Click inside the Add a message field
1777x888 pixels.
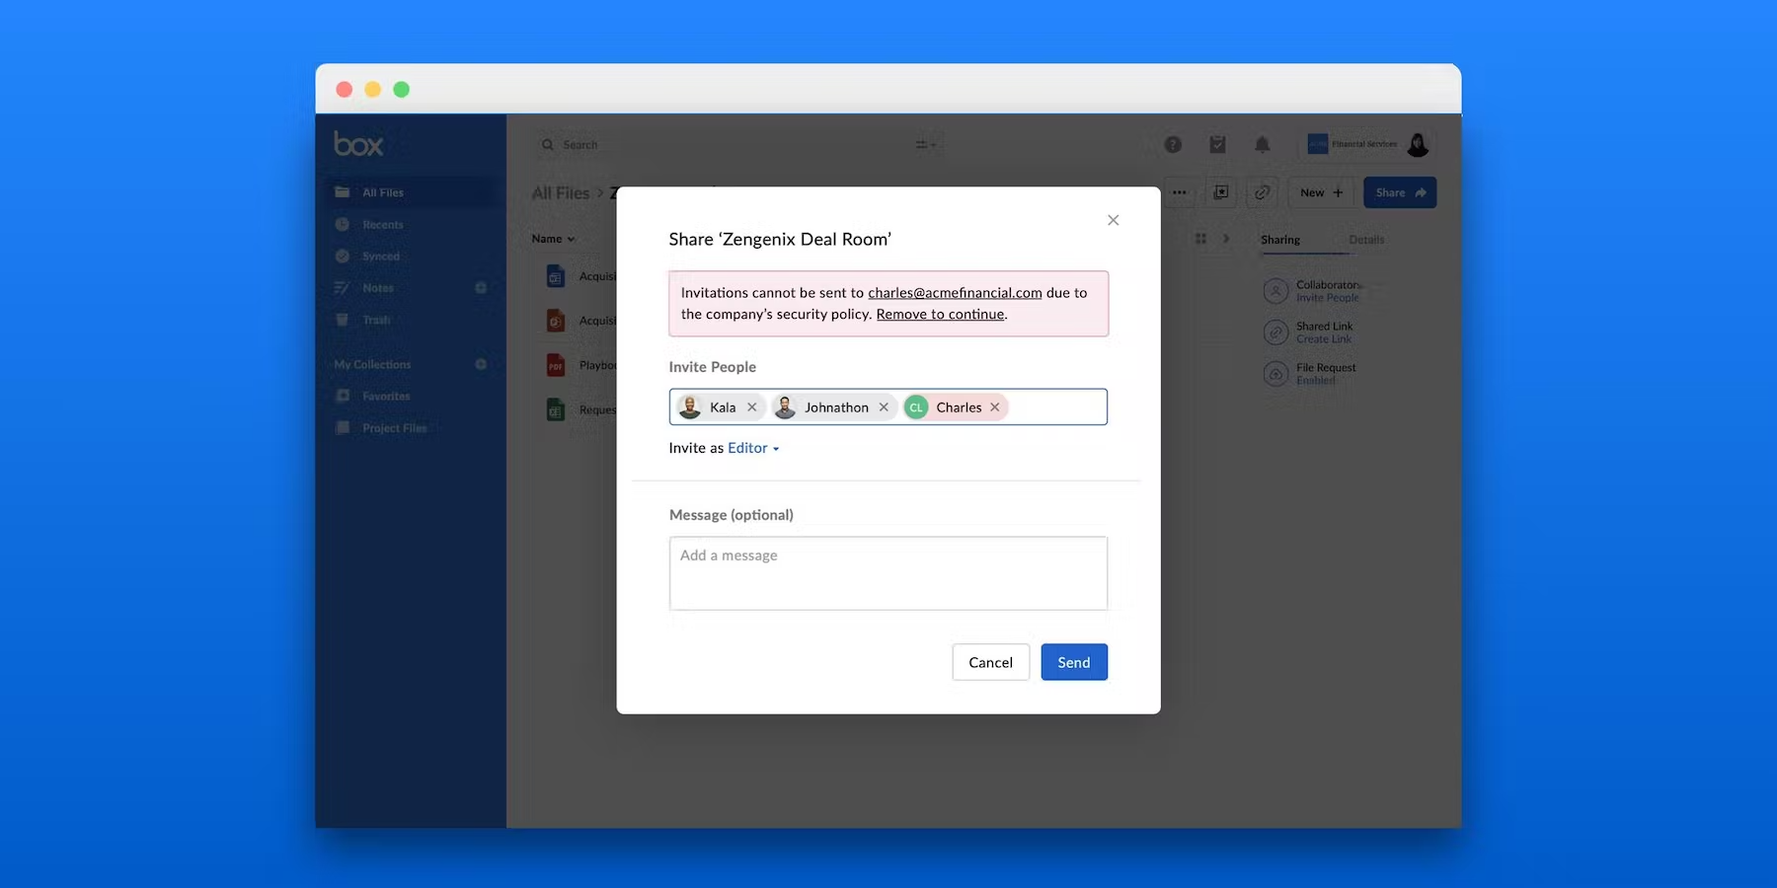click(x=888, y=572)
